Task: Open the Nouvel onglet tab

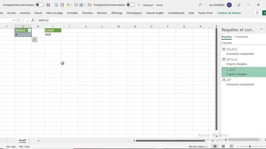Action: click(x=155, y=13)
